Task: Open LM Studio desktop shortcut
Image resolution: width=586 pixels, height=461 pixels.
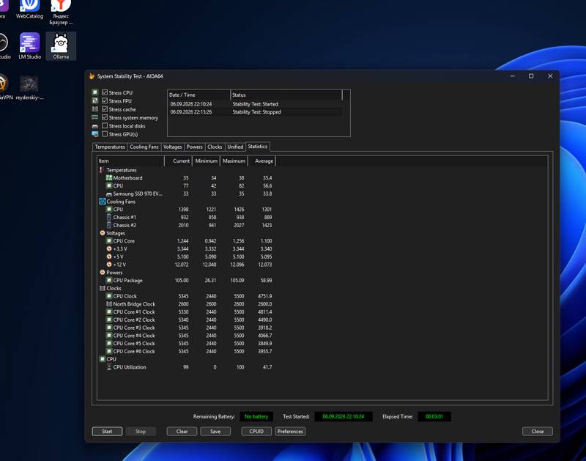Action: pyautogui.click(x=29, y=45)
